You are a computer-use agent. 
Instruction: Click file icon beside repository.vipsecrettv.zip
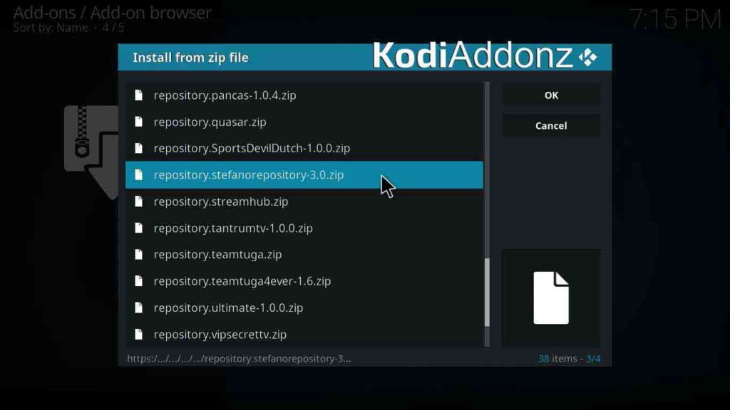[x=138, y=334]
